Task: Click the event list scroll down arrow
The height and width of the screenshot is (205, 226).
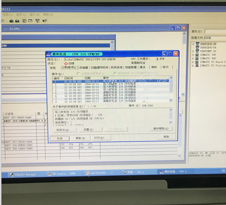Action: tap(171, 100)
